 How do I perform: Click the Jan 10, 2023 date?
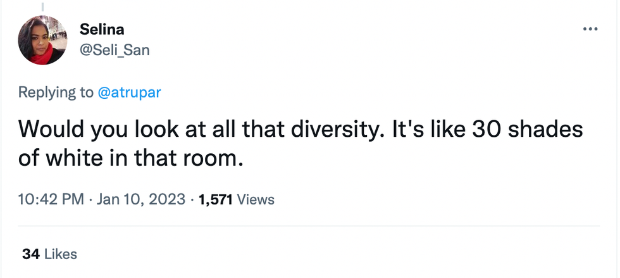139,199
